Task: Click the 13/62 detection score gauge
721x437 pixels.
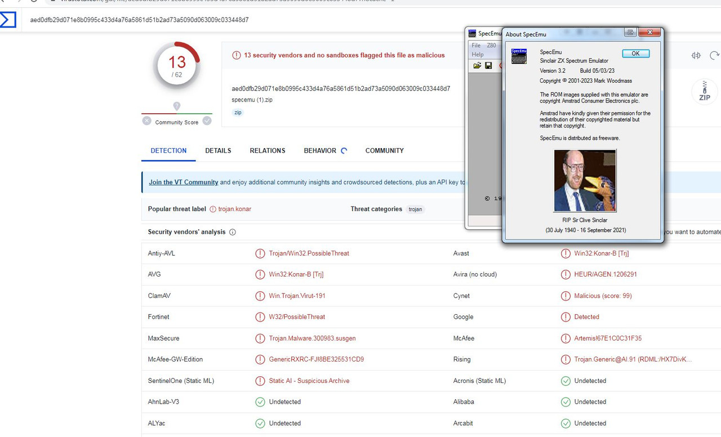Action: (x=176, y=65)
